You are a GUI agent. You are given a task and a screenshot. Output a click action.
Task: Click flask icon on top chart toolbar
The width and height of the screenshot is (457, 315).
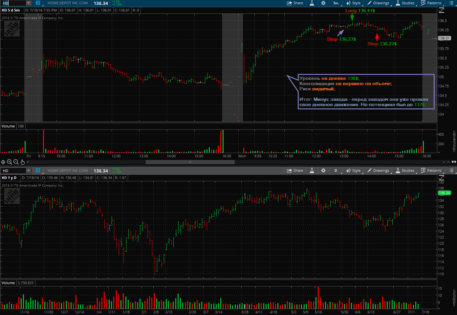(x=312, y=3)
